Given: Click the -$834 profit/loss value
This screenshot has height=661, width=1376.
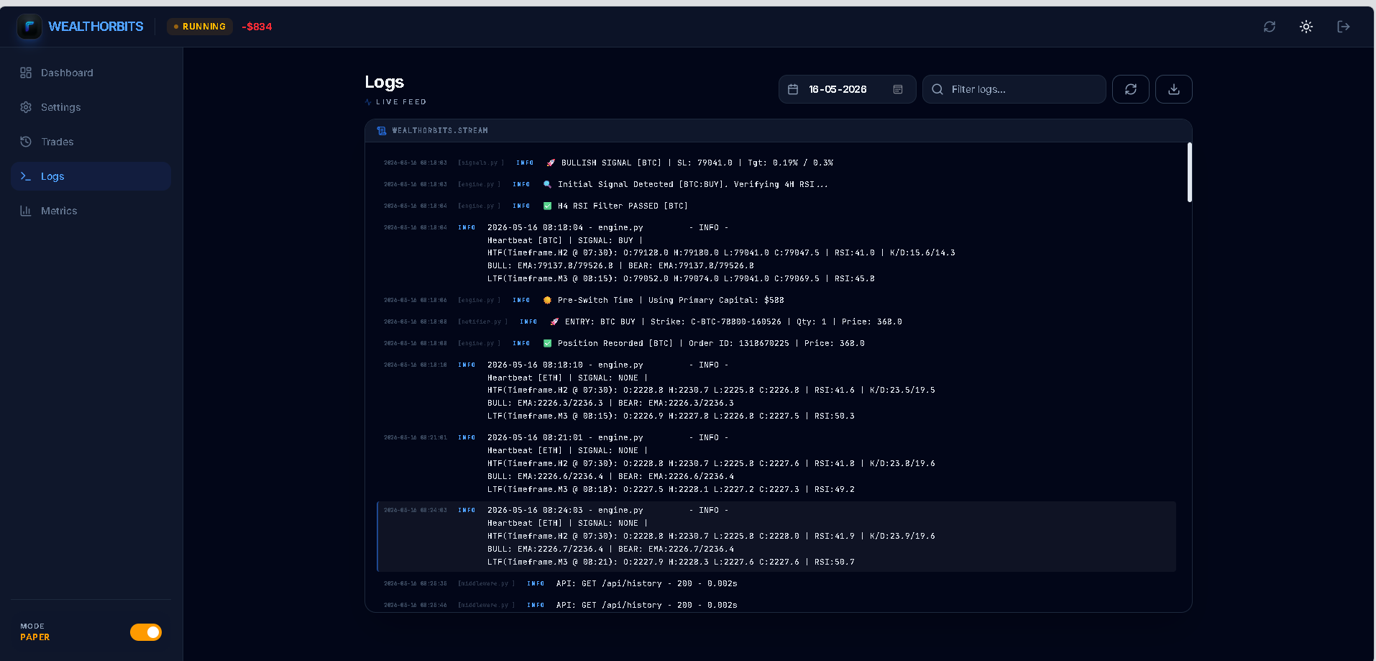Looking at the screenshot, I should click(257, 27).
